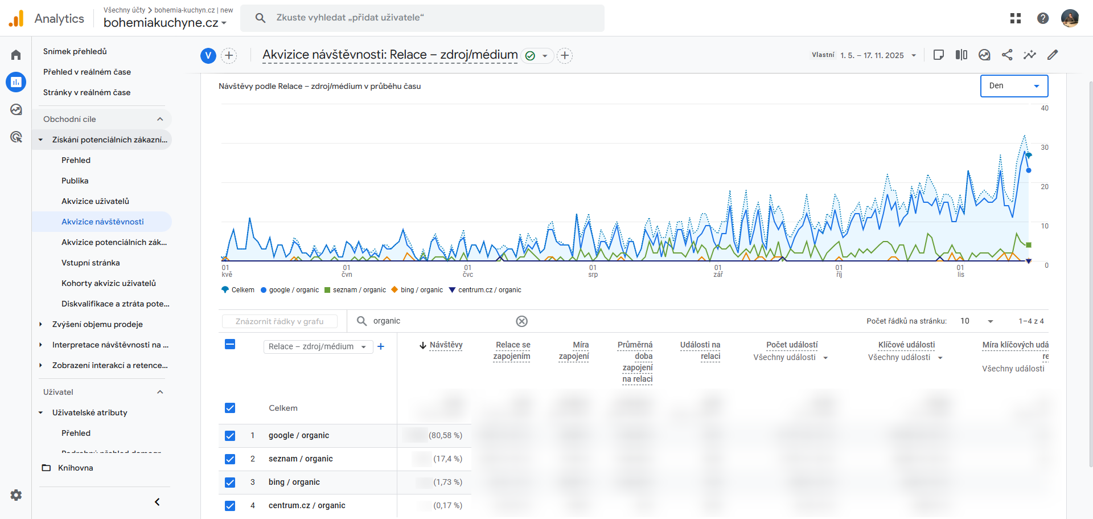Click the Share report icon
This screenshot has width=1093, height=519.
coord(1007,55)
